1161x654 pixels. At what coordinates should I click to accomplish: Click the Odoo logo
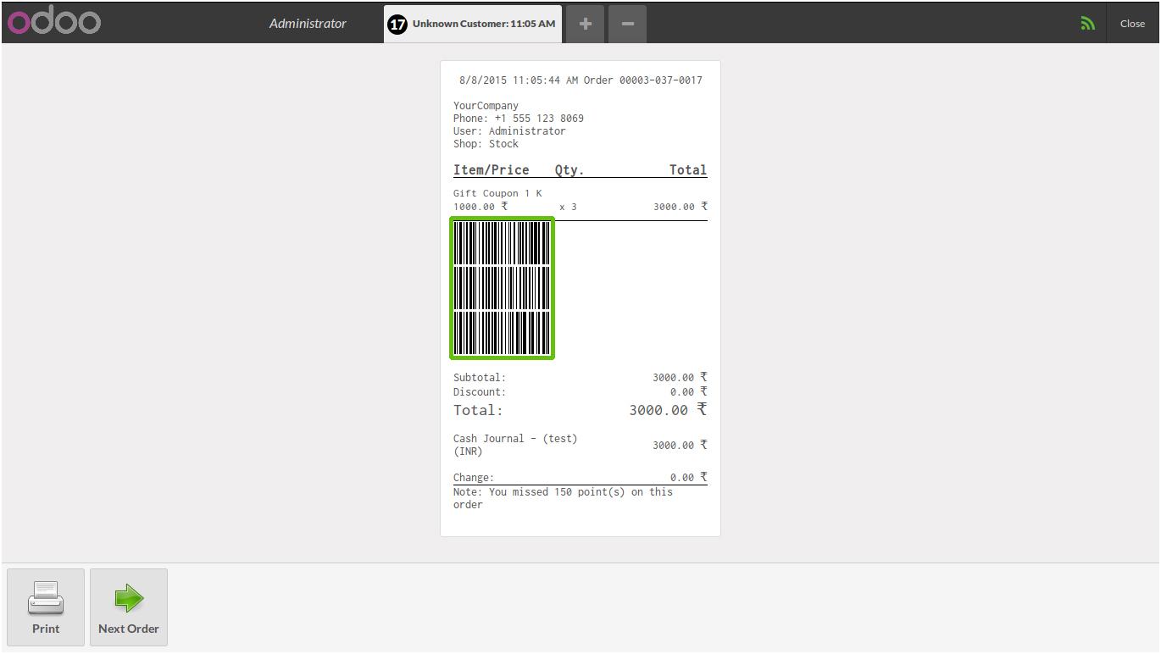pos(54,22)
